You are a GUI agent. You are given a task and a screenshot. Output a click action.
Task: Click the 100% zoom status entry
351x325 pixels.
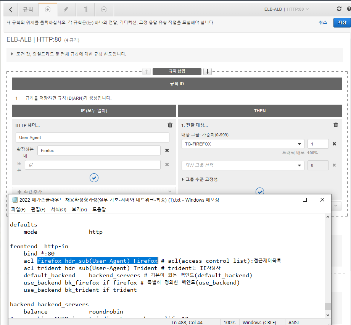(x=229, y=322)
